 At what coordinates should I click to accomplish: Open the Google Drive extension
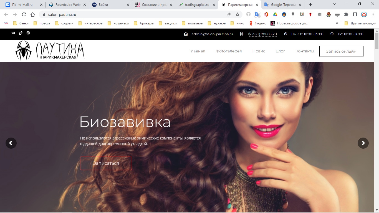[x=275, y=14]
